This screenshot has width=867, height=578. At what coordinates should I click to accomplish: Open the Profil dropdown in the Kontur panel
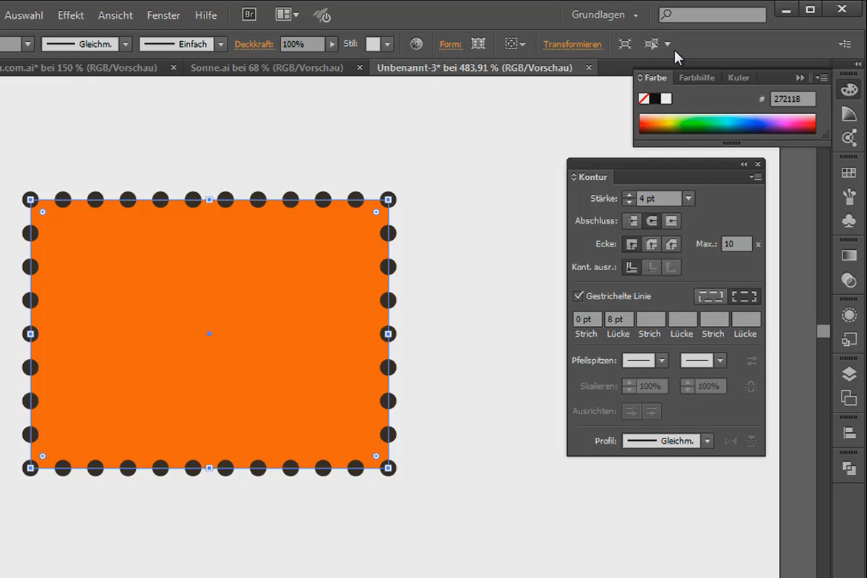[707, 441]
